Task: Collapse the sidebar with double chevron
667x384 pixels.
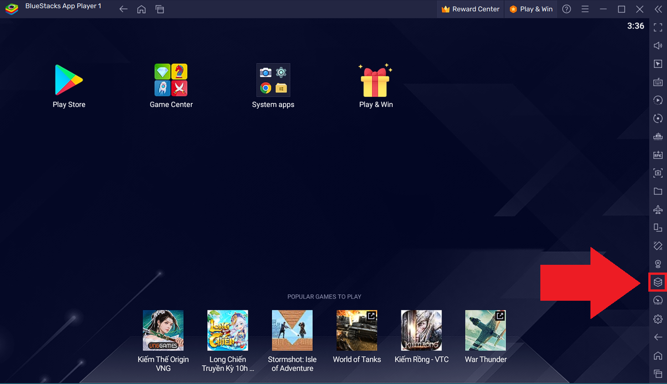Action: coord(658,9)
